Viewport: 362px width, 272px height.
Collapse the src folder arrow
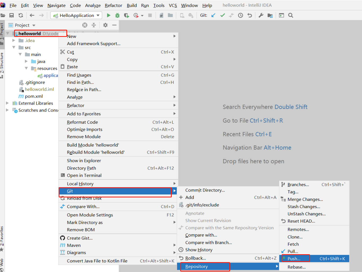[14, 47]
